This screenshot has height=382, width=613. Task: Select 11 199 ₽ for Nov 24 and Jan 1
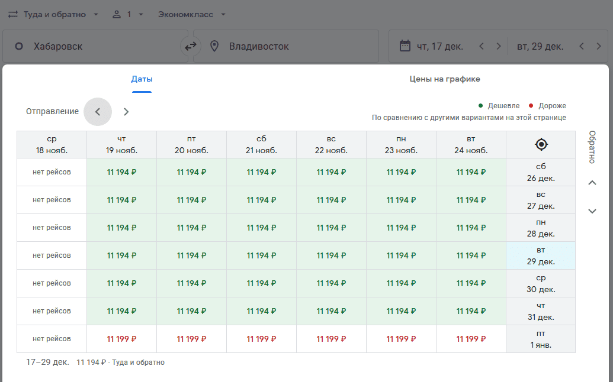(471, 339)
